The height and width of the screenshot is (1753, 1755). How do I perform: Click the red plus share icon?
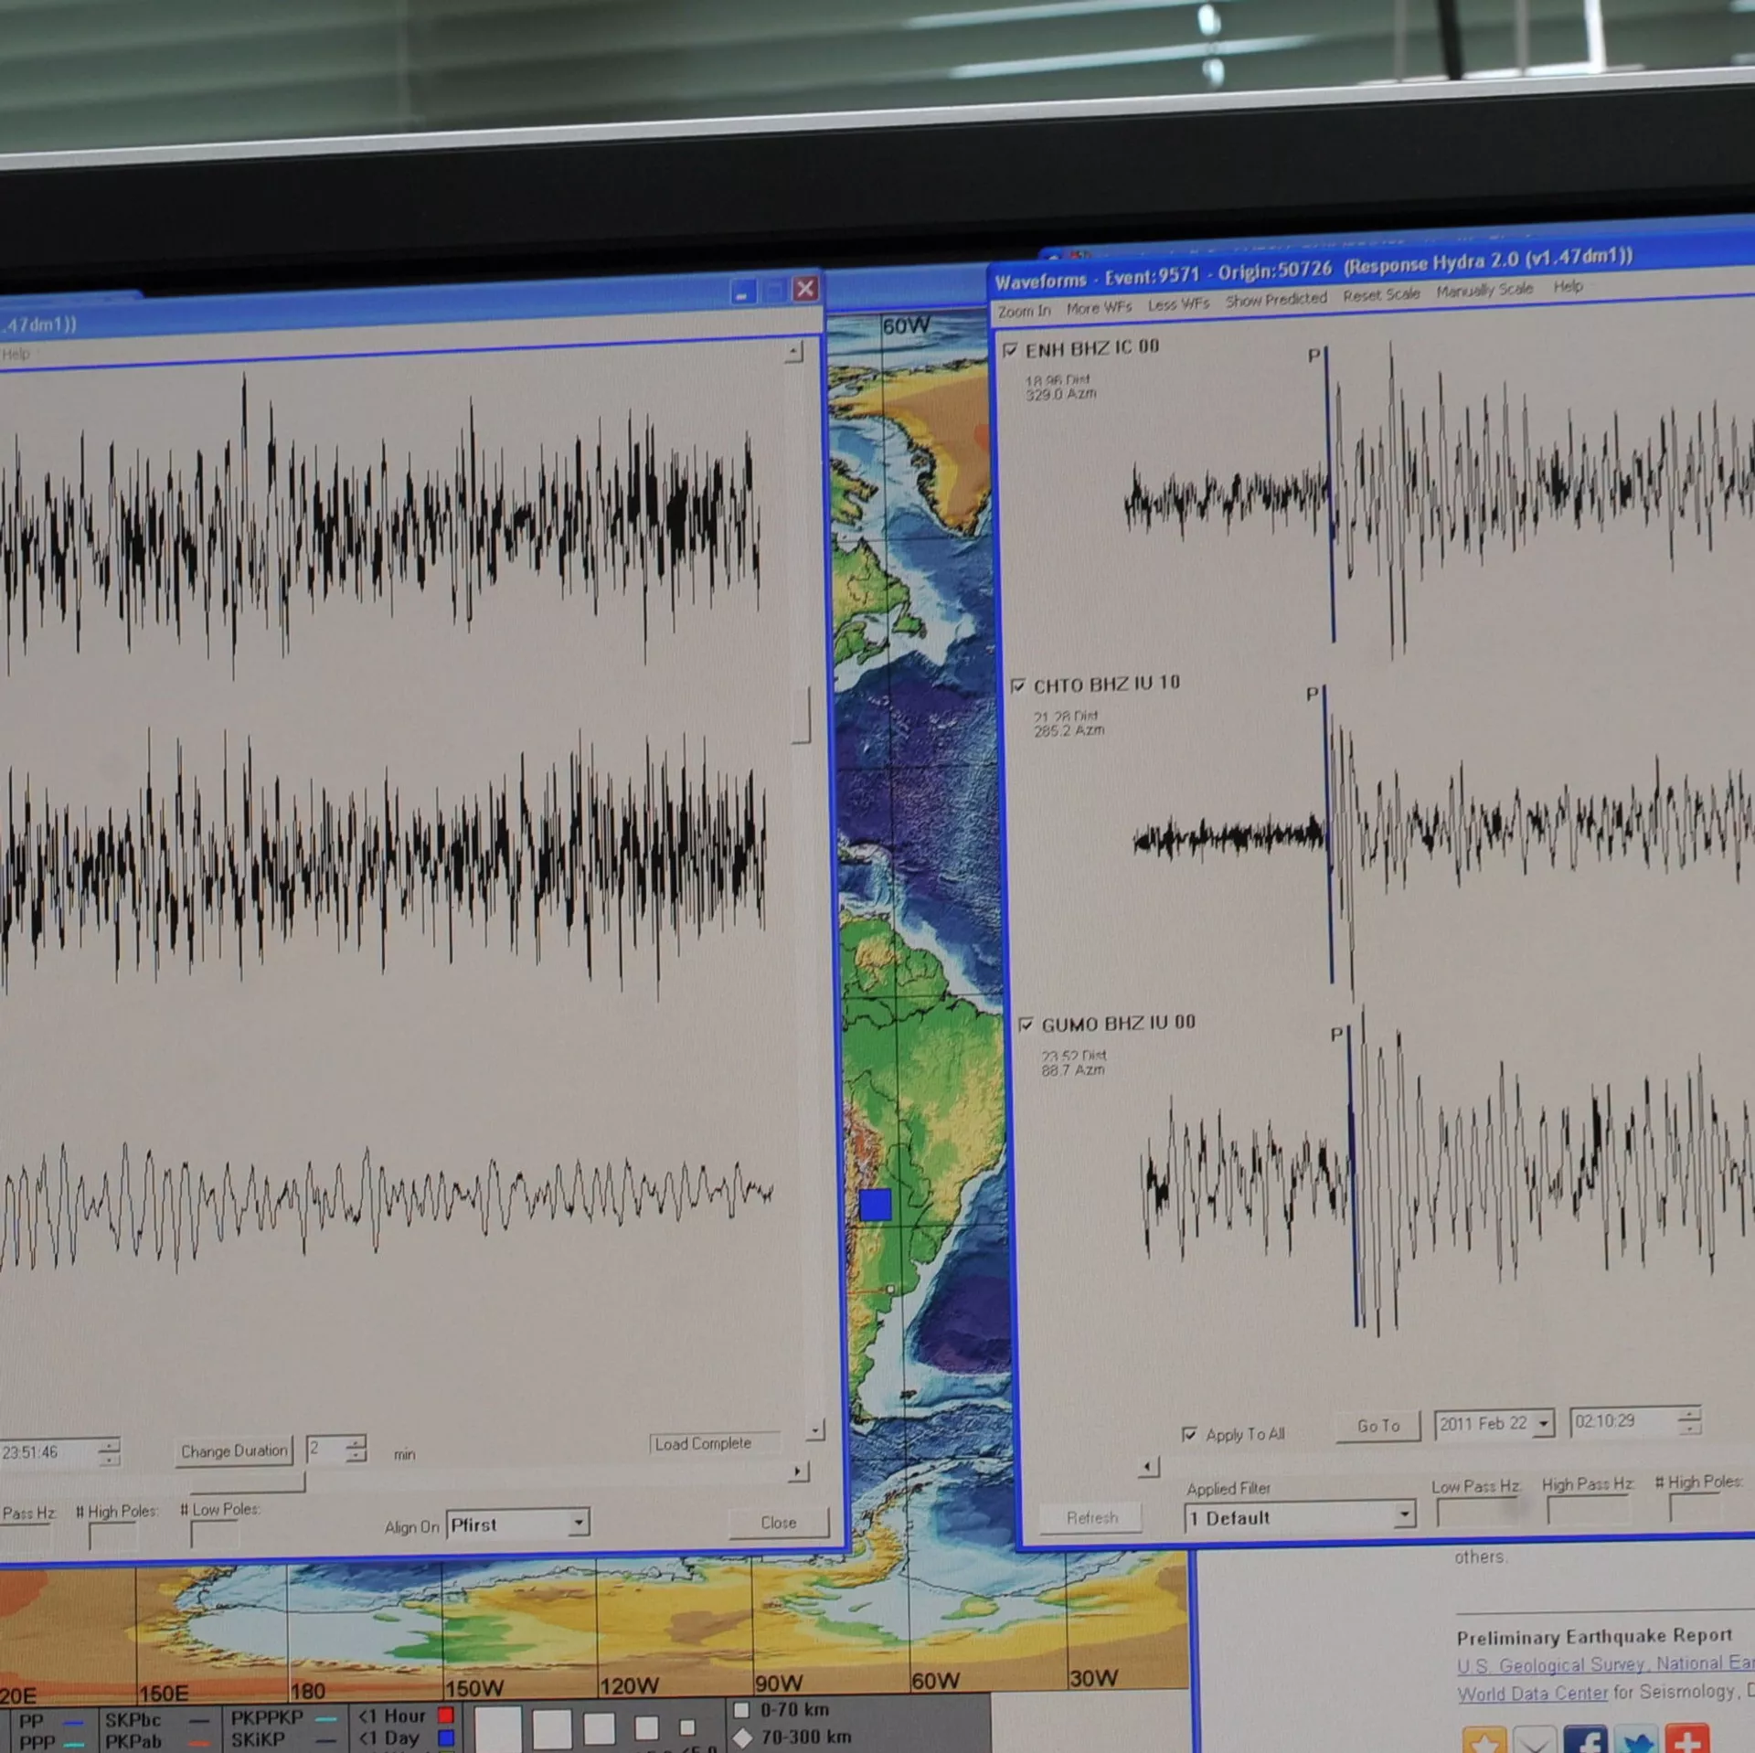(1686, 1739)
